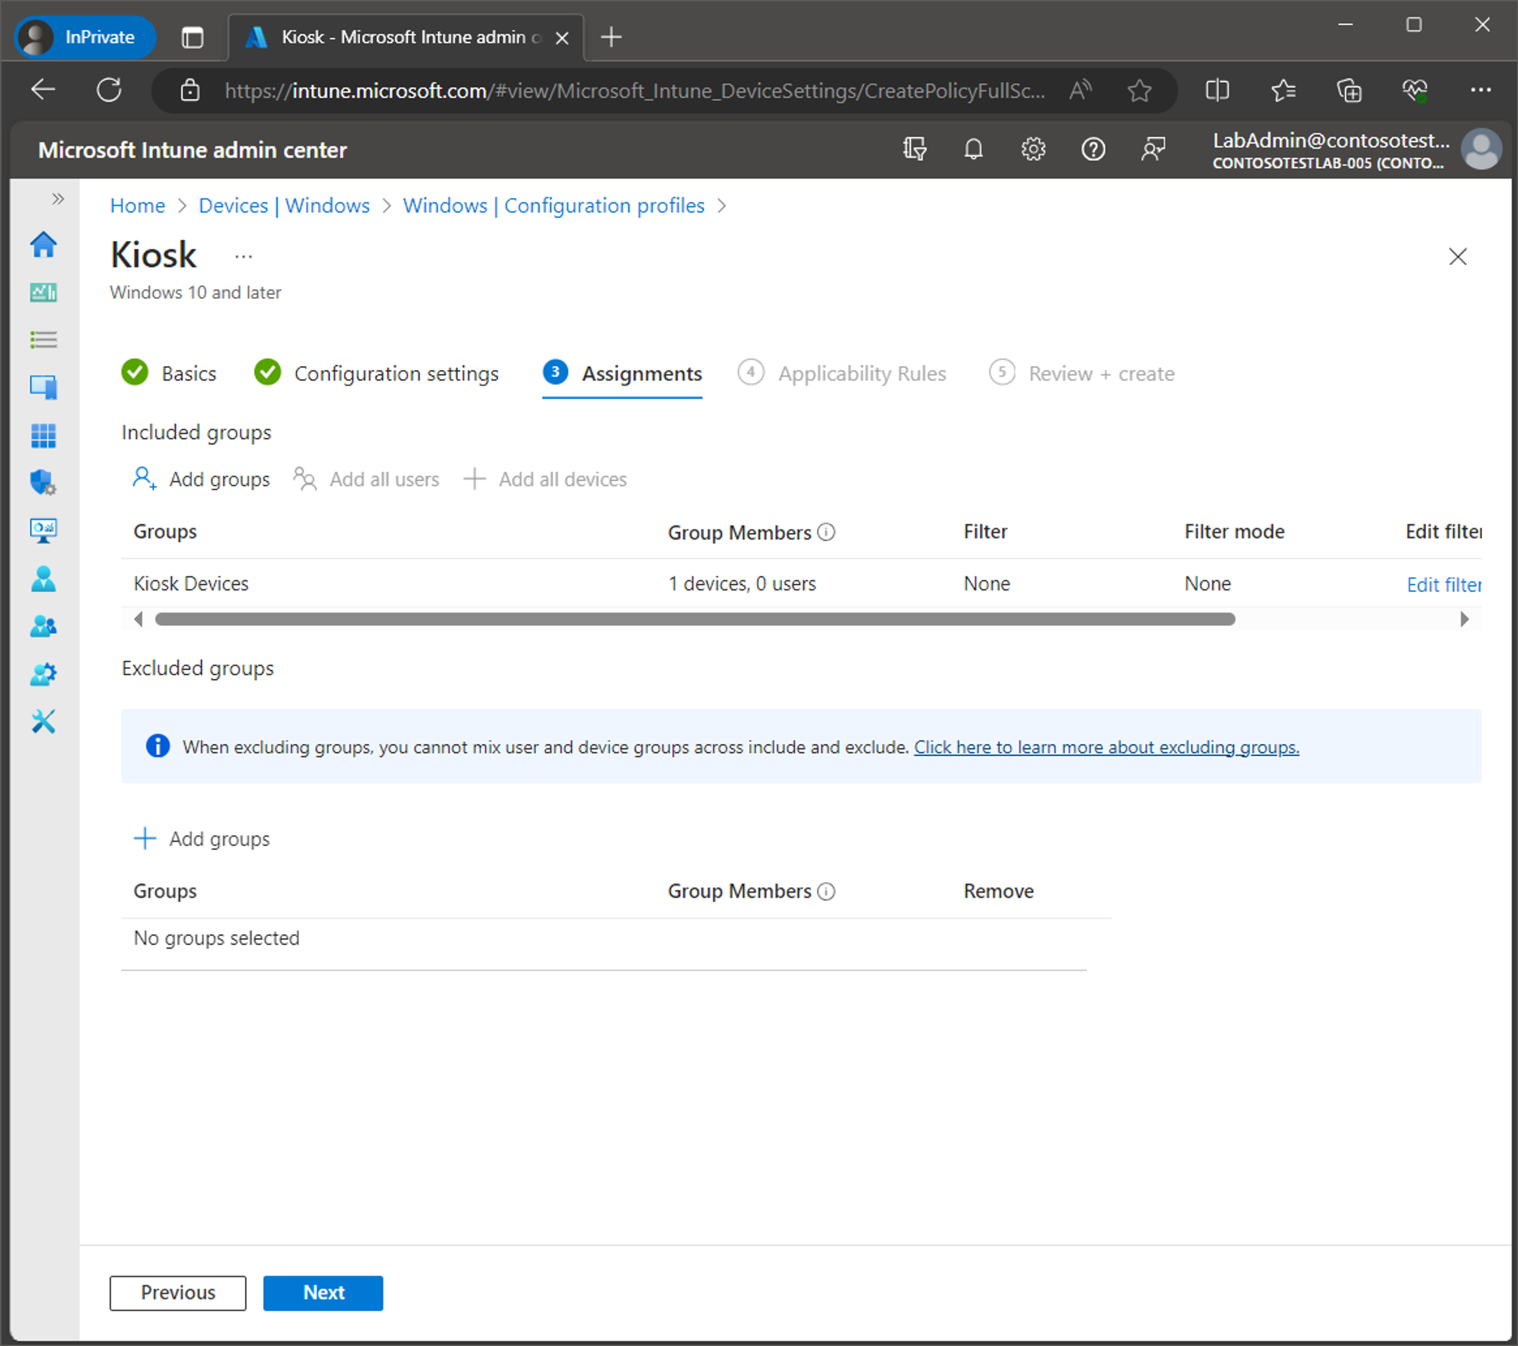Open learn more about excluding groups link

(1106, 747)
